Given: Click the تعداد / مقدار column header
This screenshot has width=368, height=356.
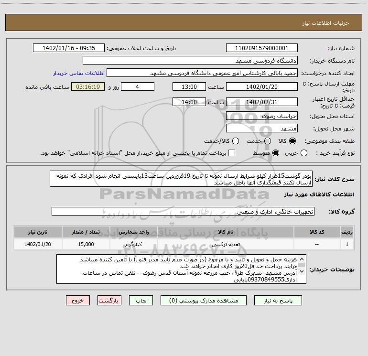Looking at the screenshot, I should (86, 232).
